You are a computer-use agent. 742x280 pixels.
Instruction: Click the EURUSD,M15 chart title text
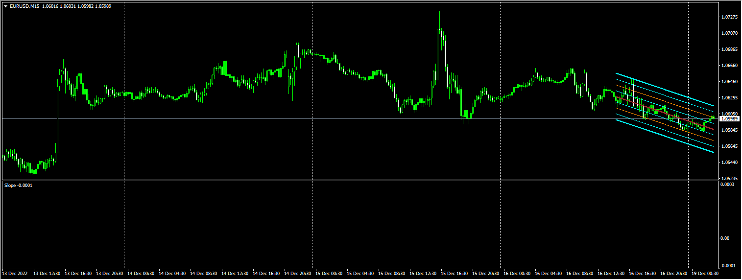[24, 6]
